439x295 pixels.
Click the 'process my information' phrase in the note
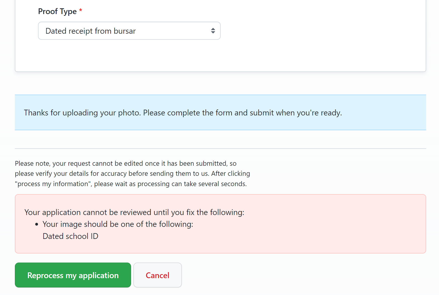pyautogui.click(x=52, y=184)
